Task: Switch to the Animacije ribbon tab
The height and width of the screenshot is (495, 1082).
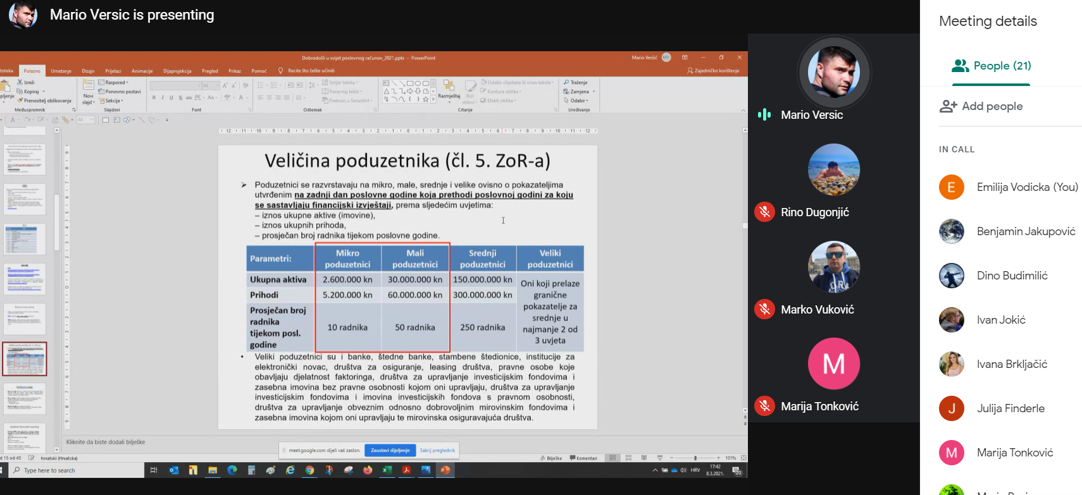Action: [x=142, y=71]
